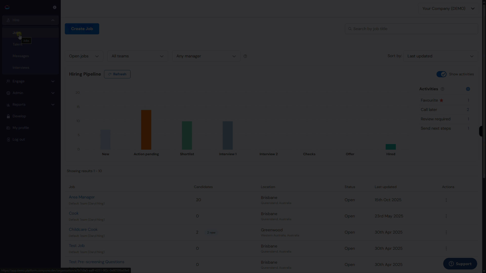Open the Open jobs filter dropdown
This screenshot has width=486, height=273.
point(84,56)
